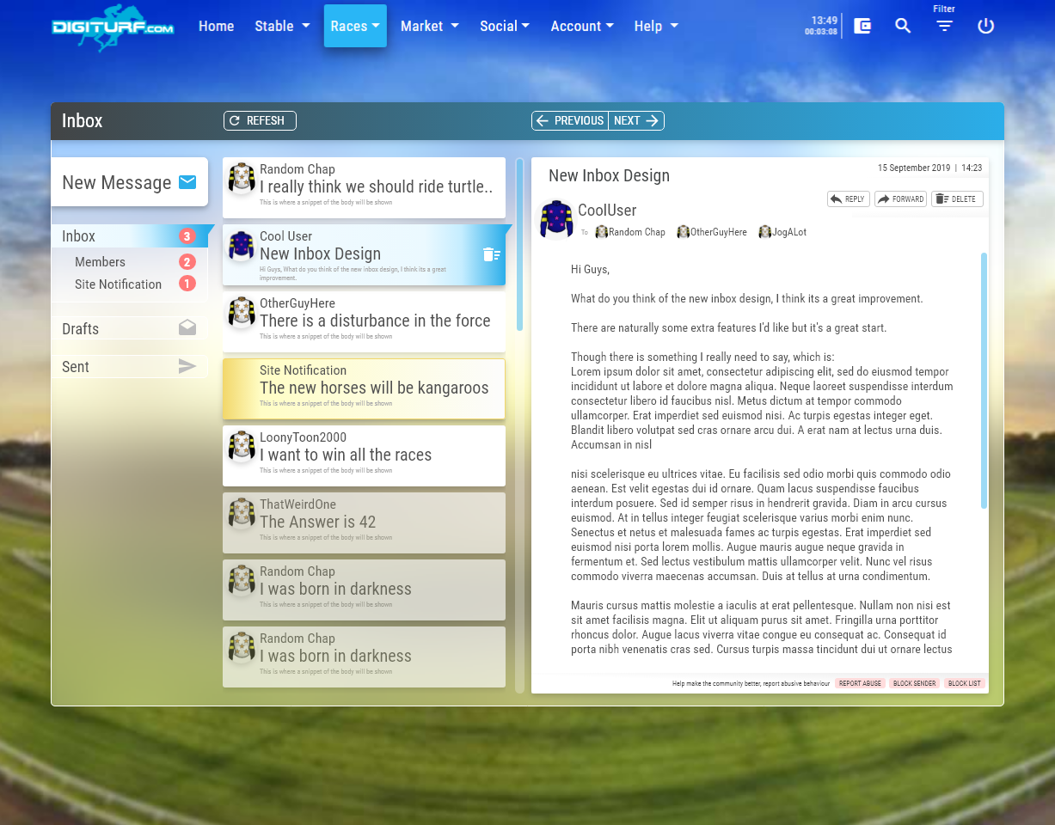Screen dimensions: 1055x825
Task: Open the Drafts folder
Action: point(130,328)
